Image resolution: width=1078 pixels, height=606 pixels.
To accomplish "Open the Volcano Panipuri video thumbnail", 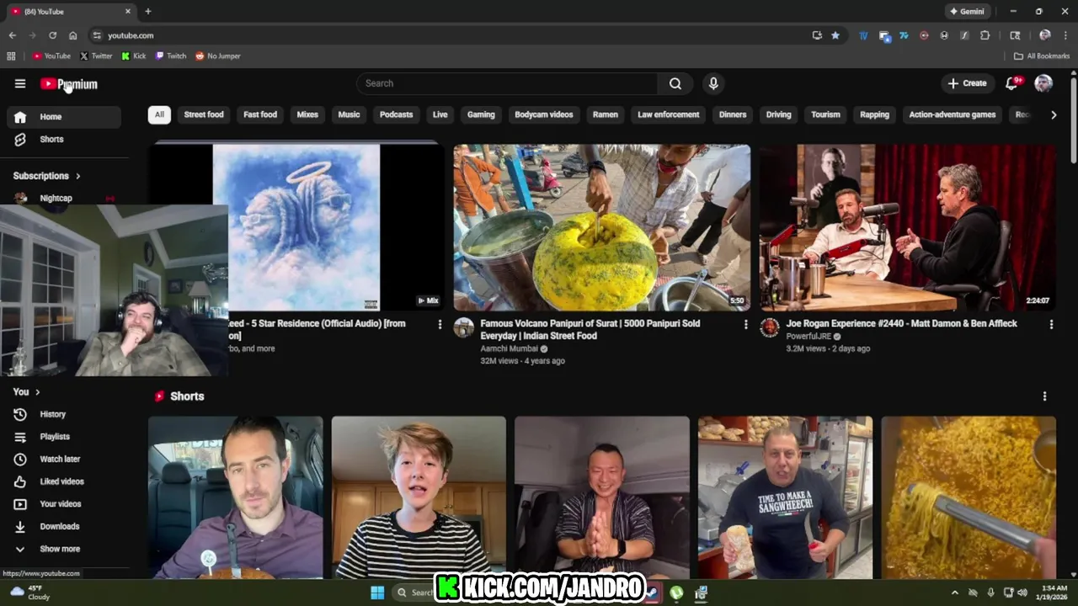I will pos(602,227).
